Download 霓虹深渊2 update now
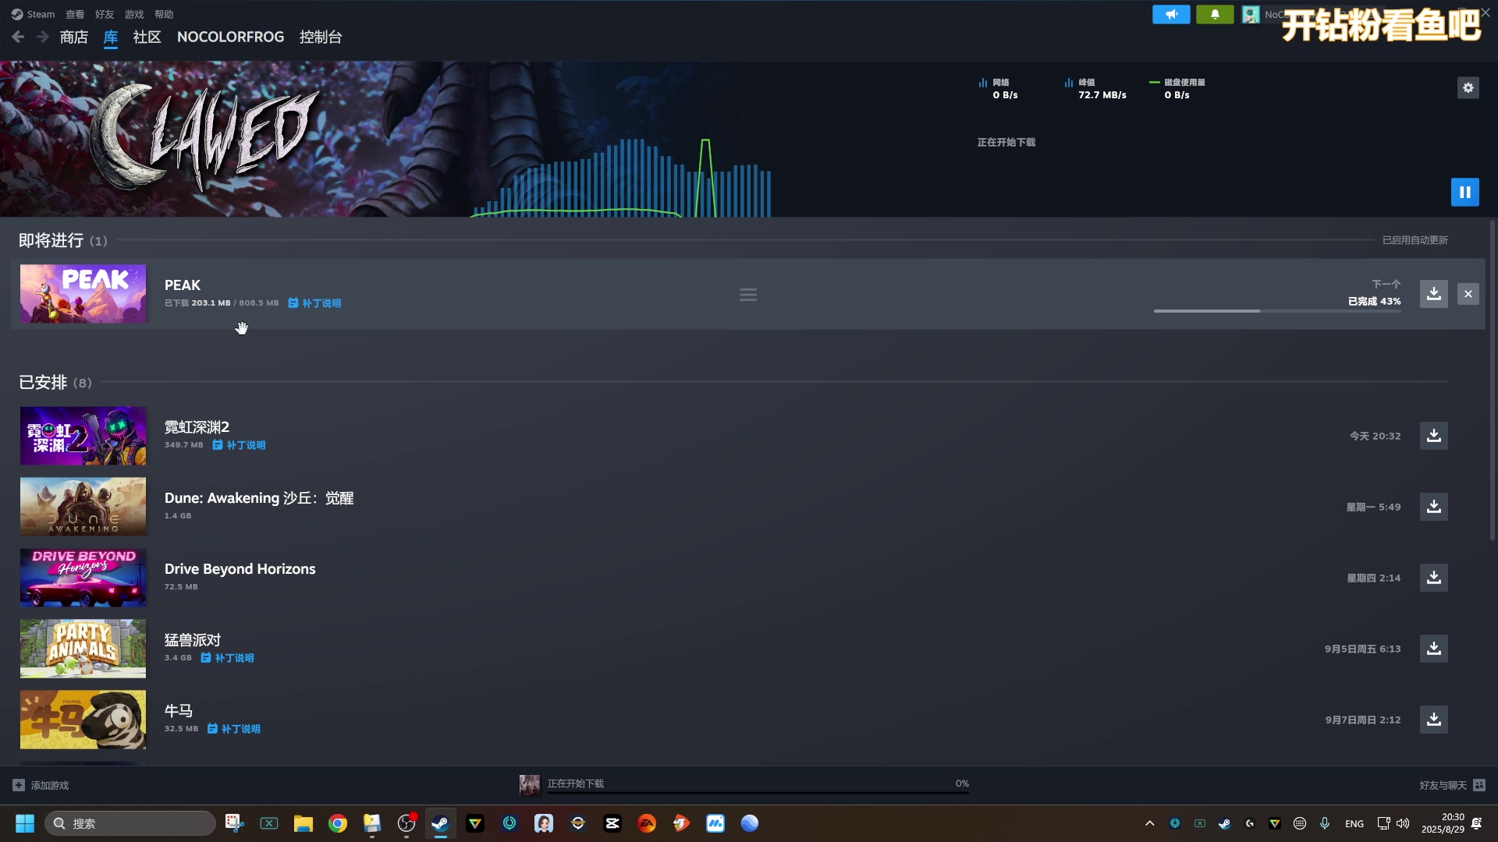 click(x=1433, y=436)
